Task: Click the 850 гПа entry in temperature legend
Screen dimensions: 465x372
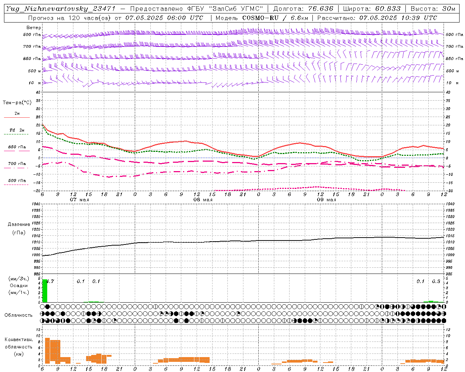Action: [17, 147]
